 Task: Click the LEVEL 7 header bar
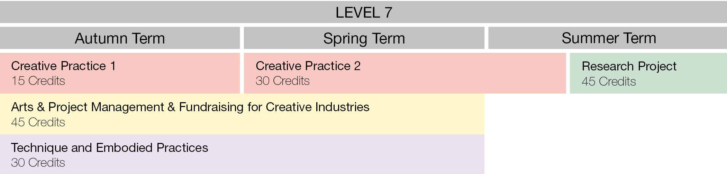point(363,12)
